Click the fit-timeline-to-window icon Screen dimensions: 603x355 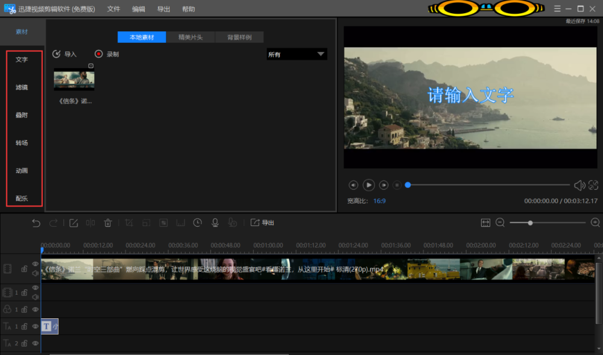(486, 223)
